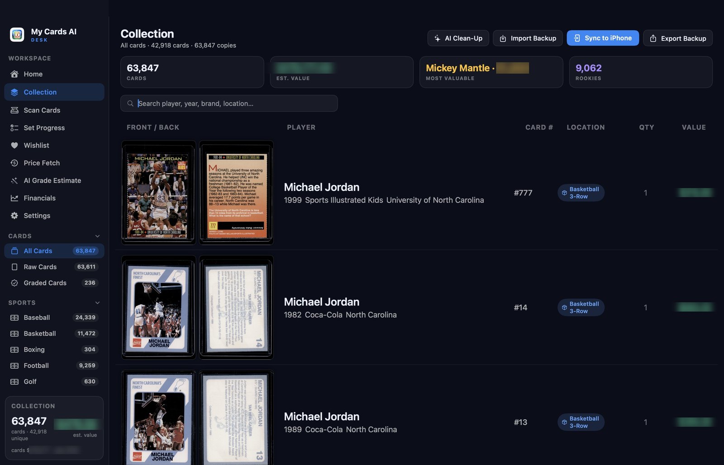Click the Settings gear icon
This screenshot has width=724, height=465.
(x=14, y=216)
